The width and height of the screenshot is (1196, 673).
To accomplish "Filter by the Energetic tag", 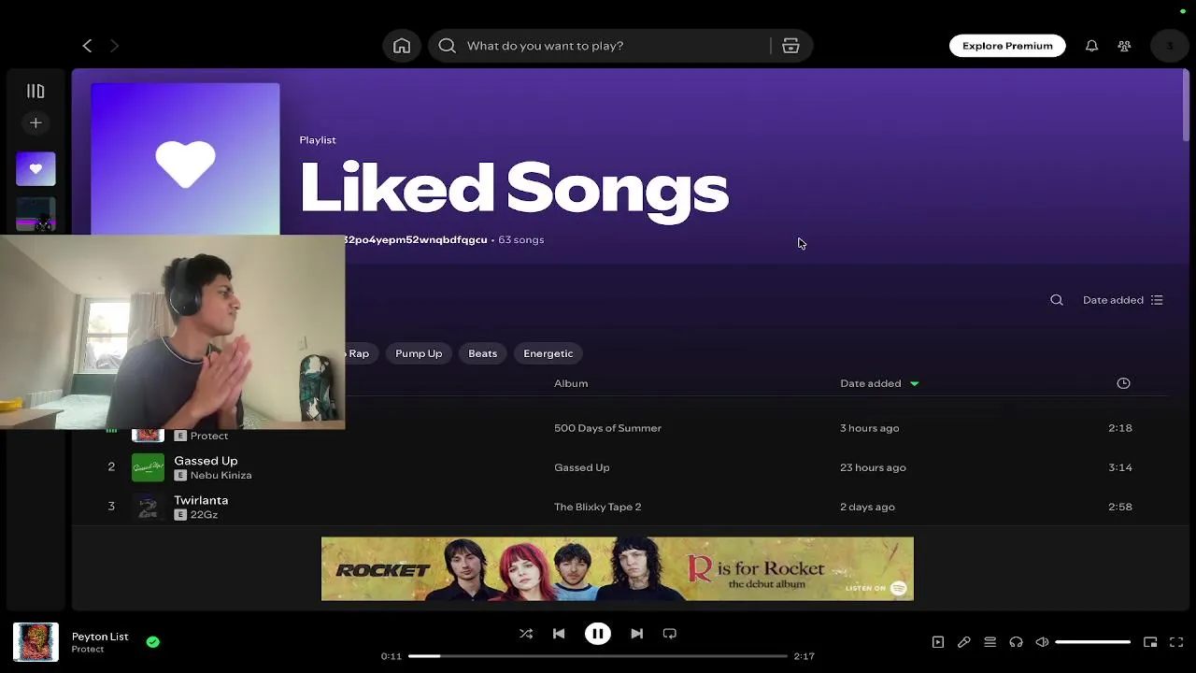I will [x=548, y=353].
